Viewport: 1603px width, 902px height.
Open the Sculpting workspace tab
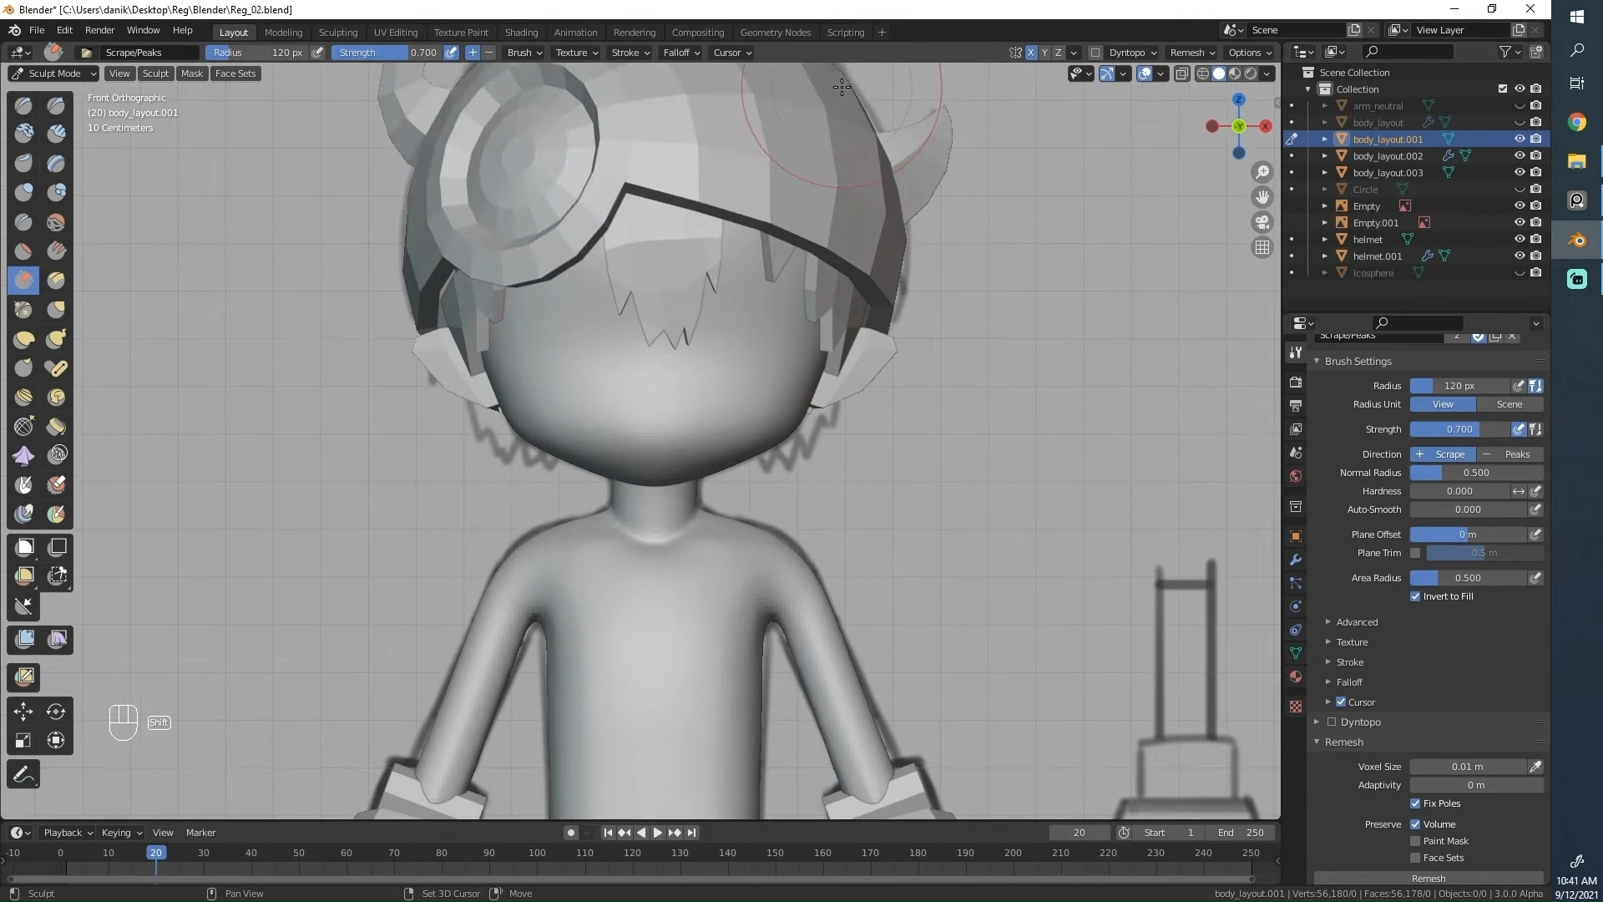coord(338,33)
